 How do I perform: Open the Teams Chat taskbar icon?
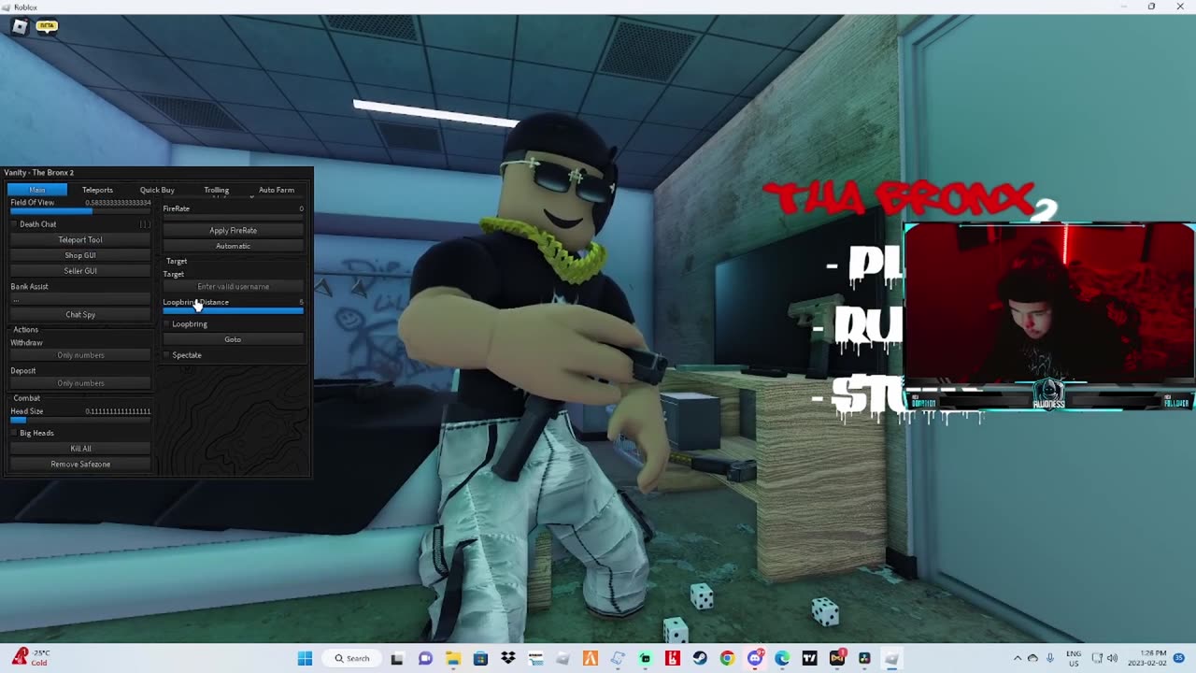[425, 659]
